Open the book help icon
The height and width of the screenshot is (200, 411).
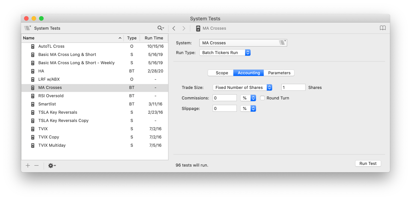coord(383,28)
